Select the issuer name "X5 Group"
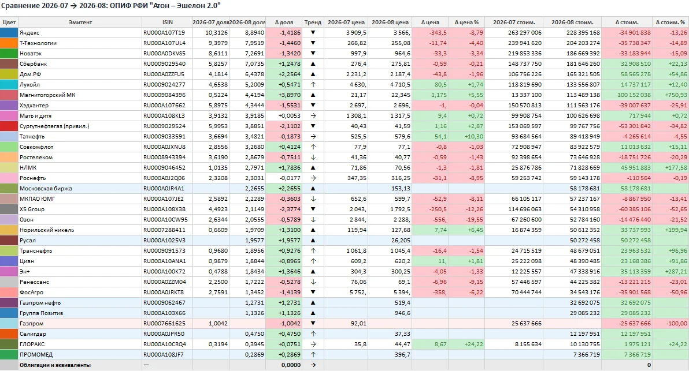The height and width of the screenshot is (371, 689). (32, 209)
